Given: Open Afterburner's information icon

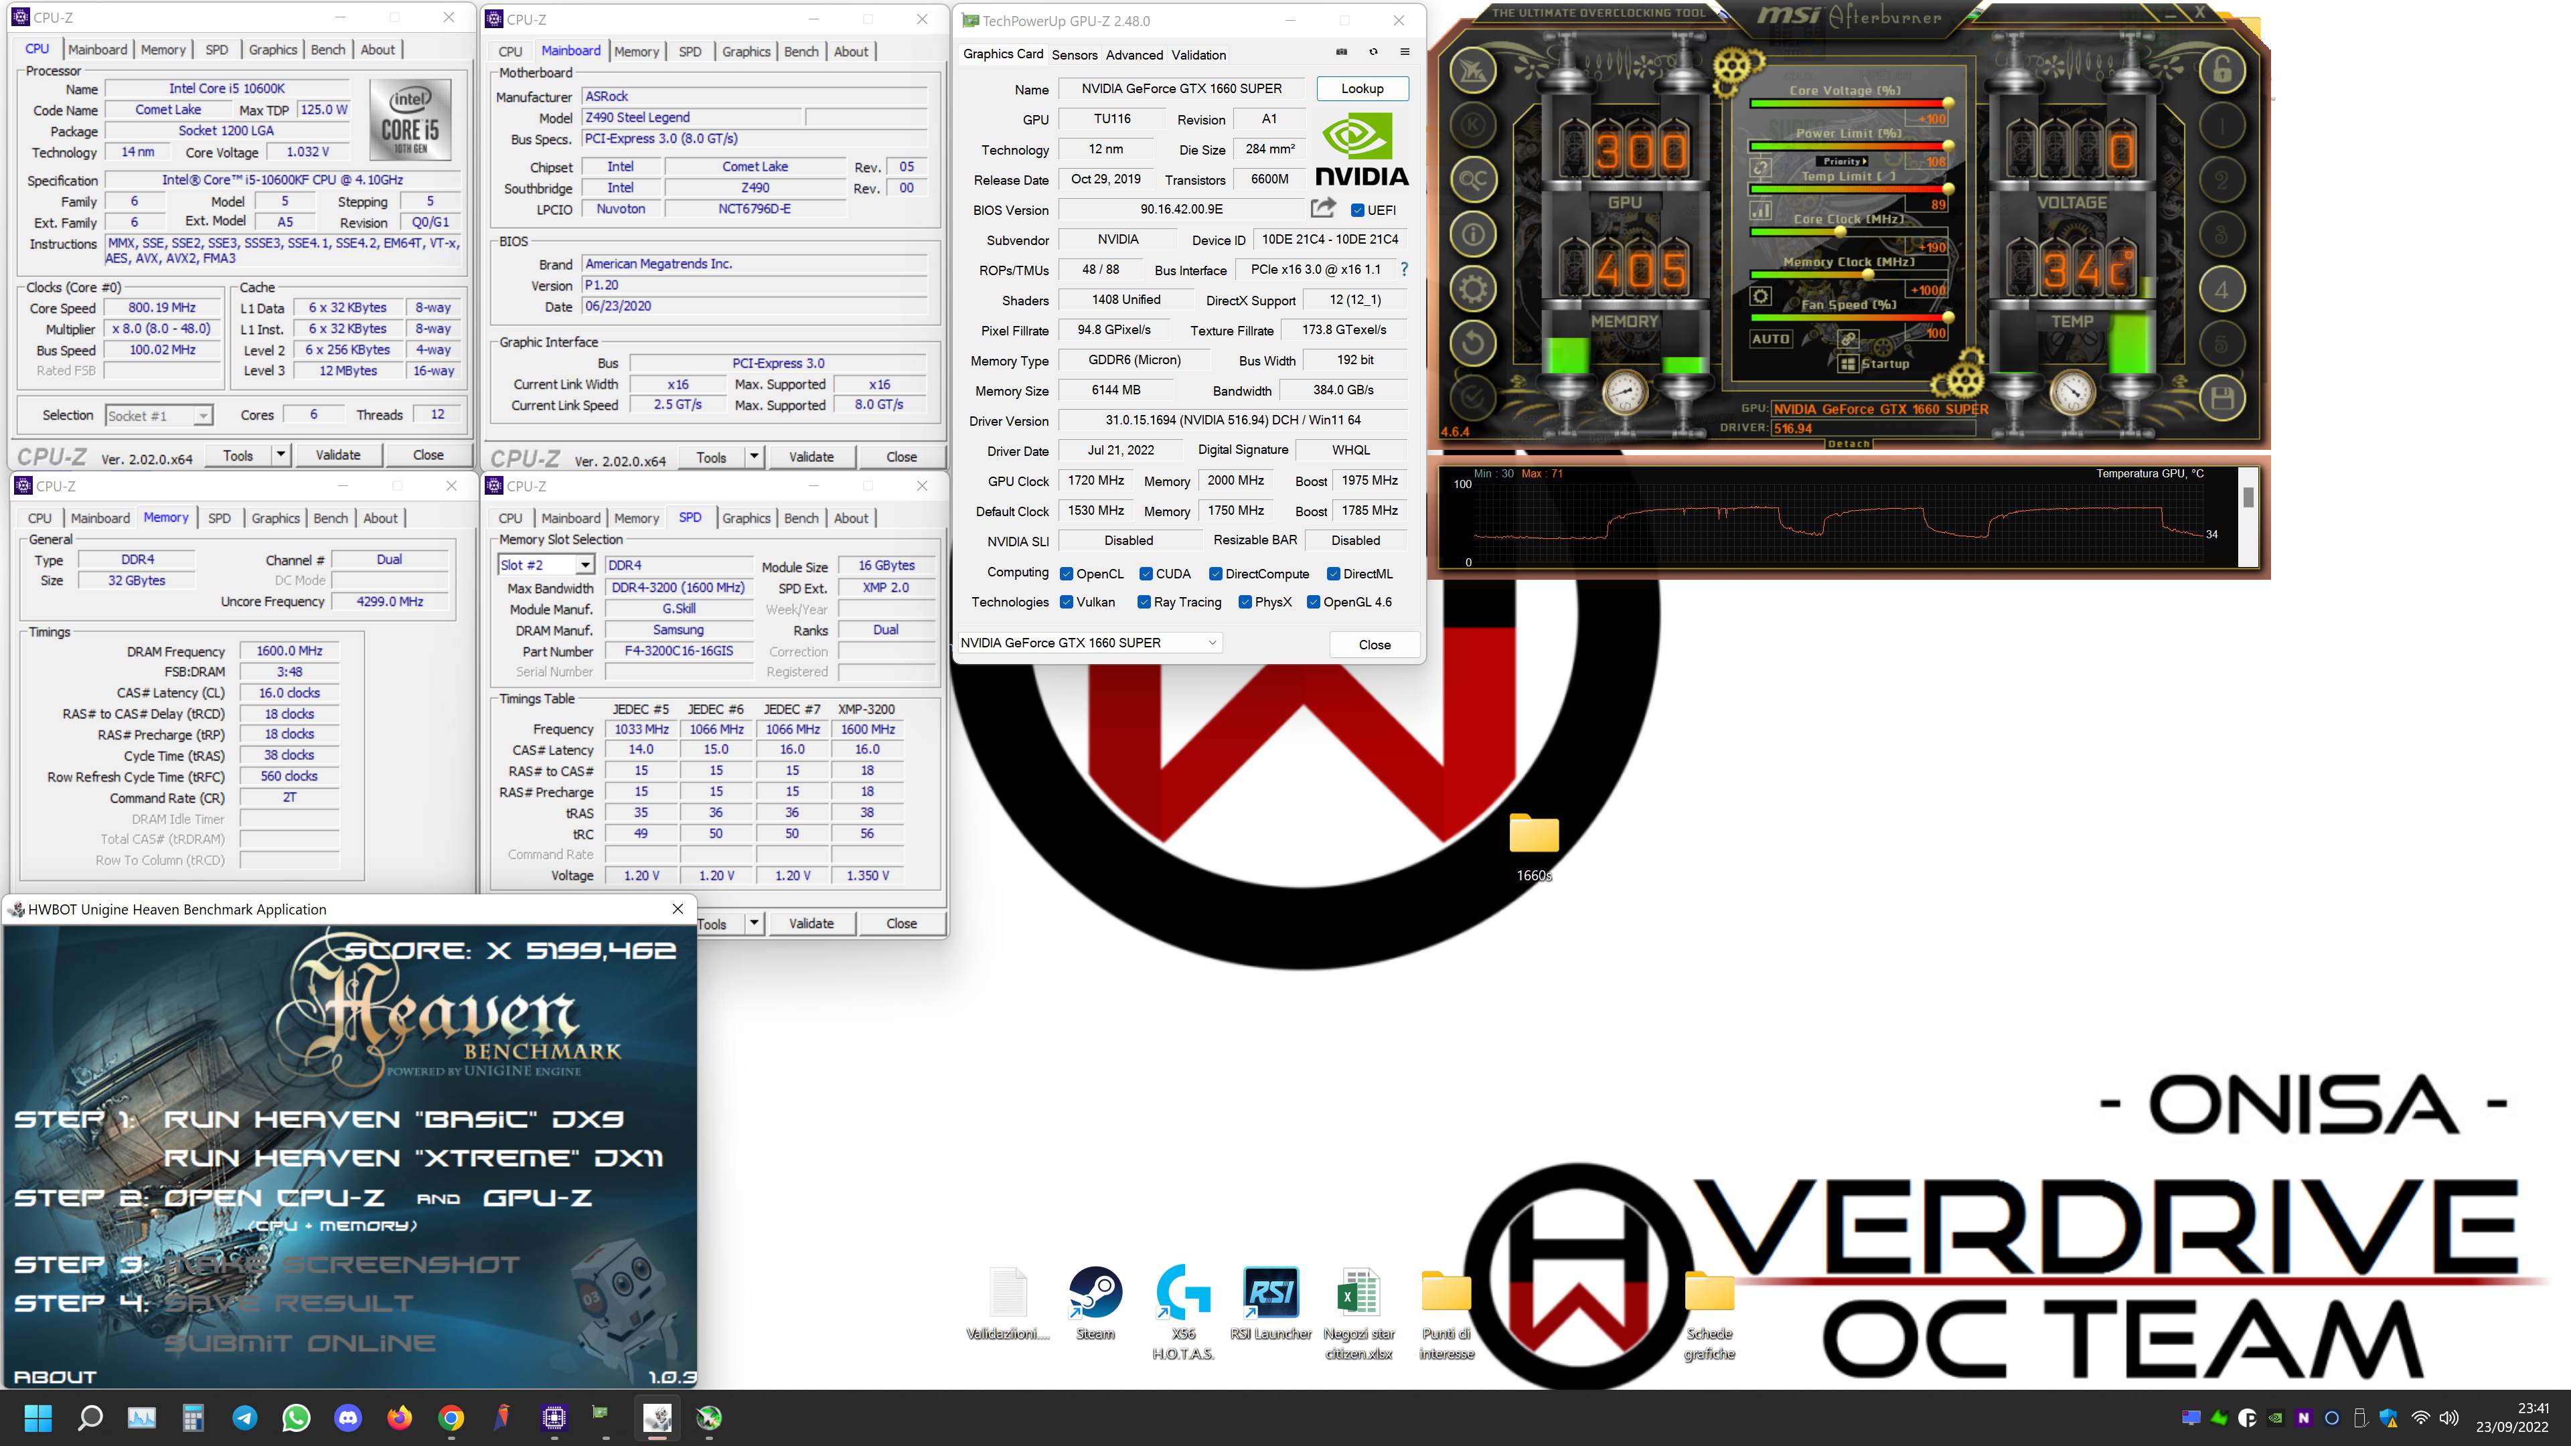Looking at the screenshot, I should coord(1472,236).
